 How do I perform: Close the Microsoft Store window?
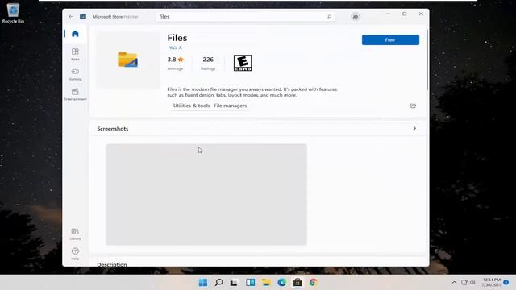click(421, 14)
